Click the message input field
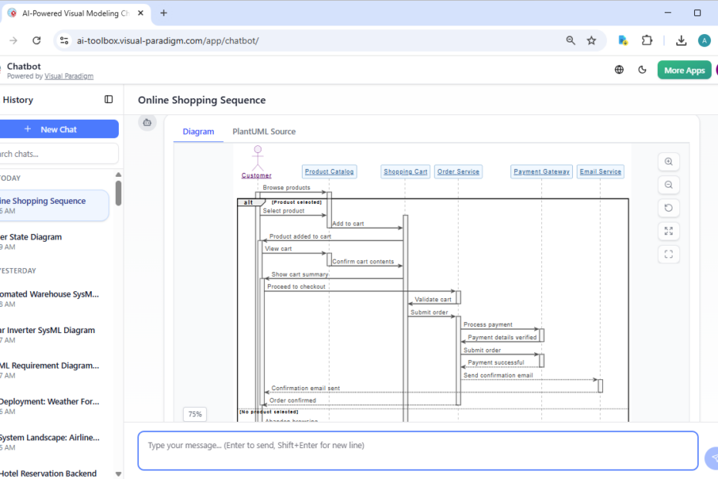This screenshot has height=479, width=718. pos(417,450)
